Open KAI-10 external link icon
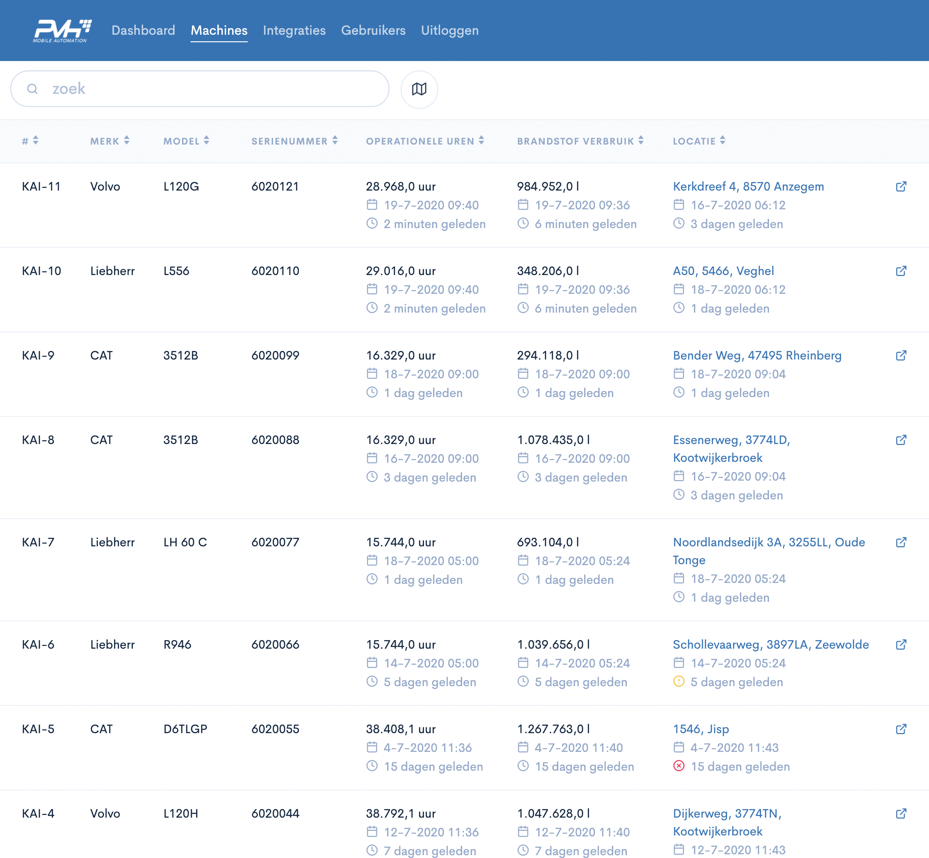The height and width of the screenshot is (858, 929). coord(901,271)
